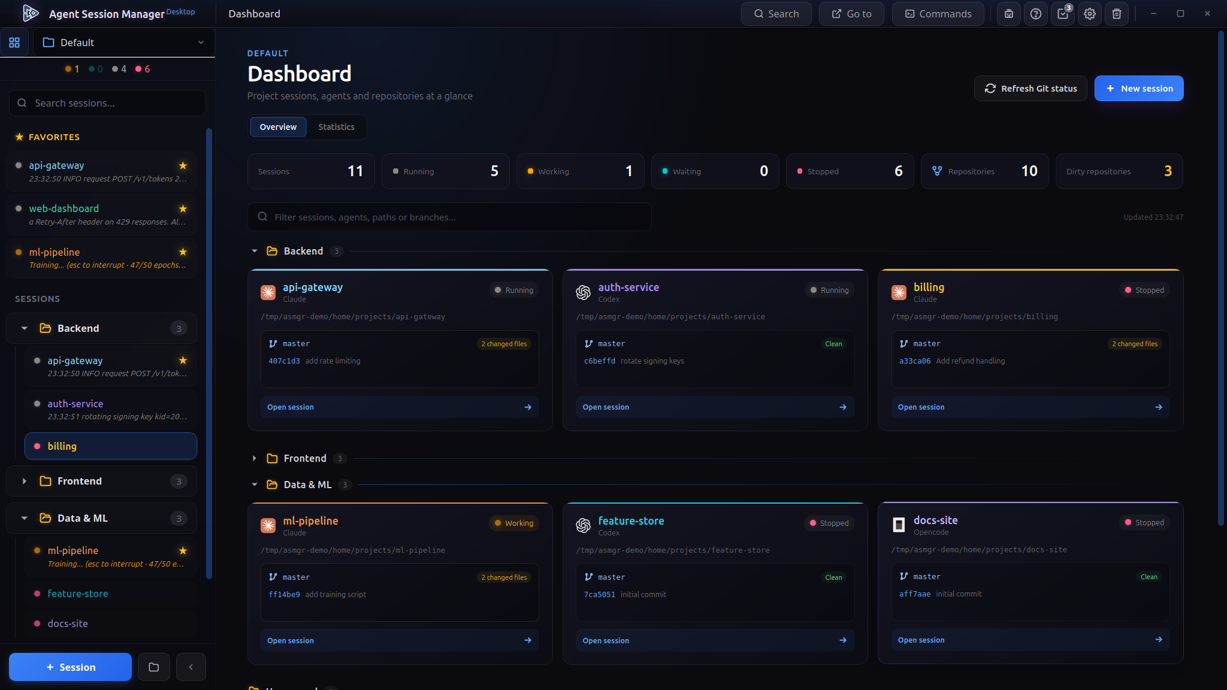The height and width of the screenshot is (690, 1227).
Task: Expand the Frontend group in sidebar
Action: pyautogui.click(x=25, y=481)
